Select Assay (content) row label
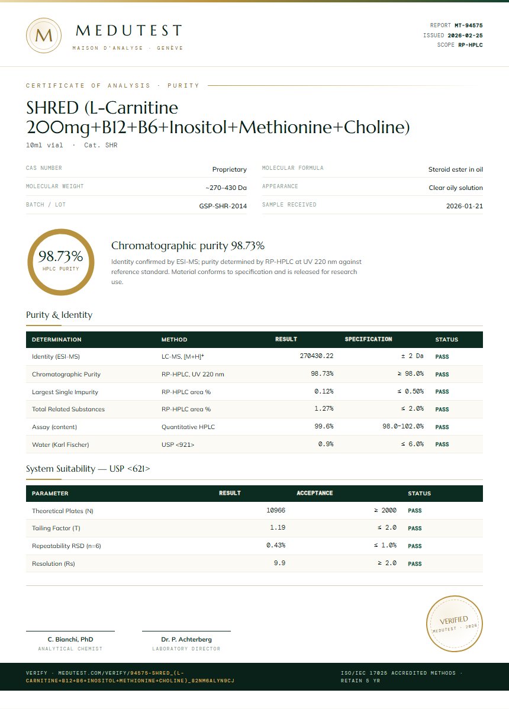Screen dimensions: 509x709 [54, 427]
